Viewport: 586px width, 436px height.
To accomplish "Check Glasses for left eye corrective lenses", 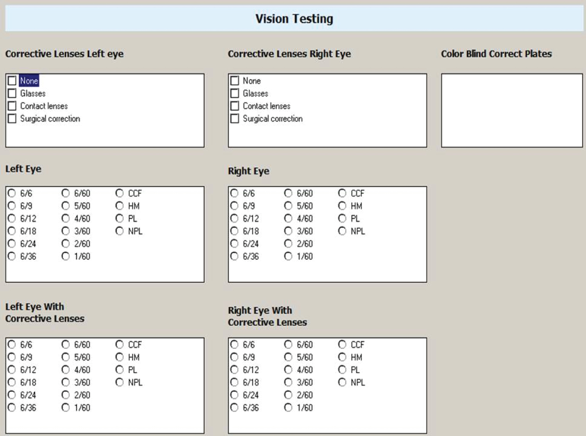I will (x=12, y=93).
